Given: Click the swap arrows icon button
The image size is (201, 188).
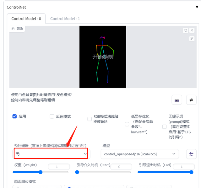Looking at the screenshot, I should pyautogui.click(x=191, y=100).
